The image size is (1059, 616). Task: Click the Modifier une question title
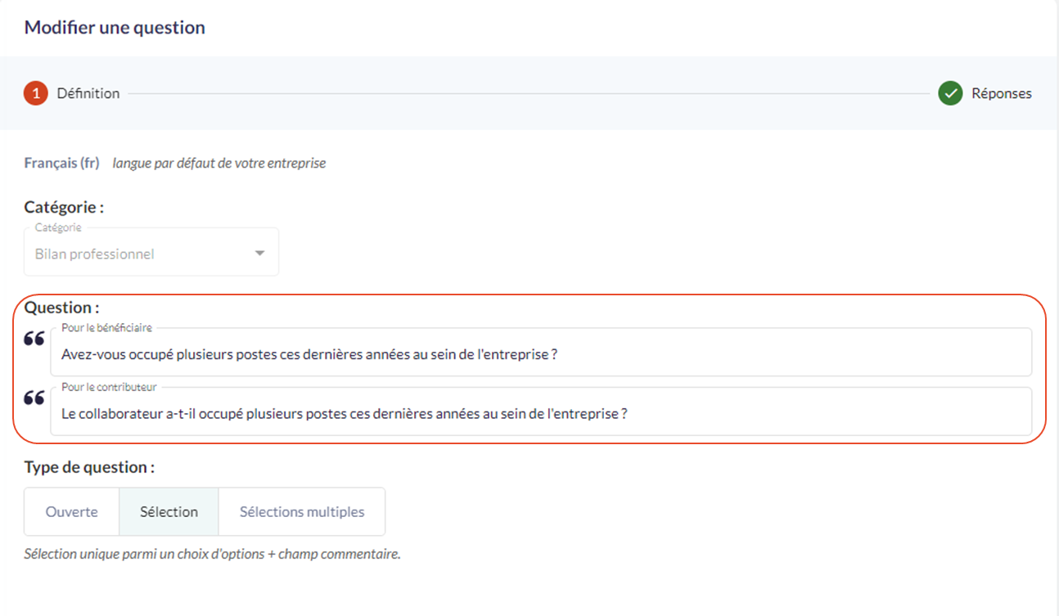(115, 28)
